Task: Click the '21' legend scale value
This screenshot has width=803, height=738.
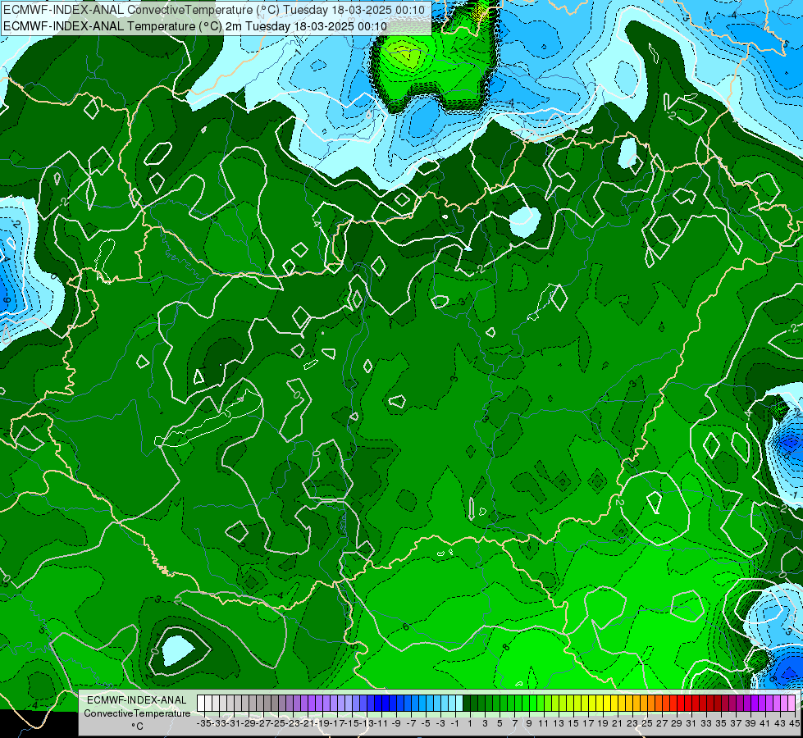Action: click(x=617, y=723)
